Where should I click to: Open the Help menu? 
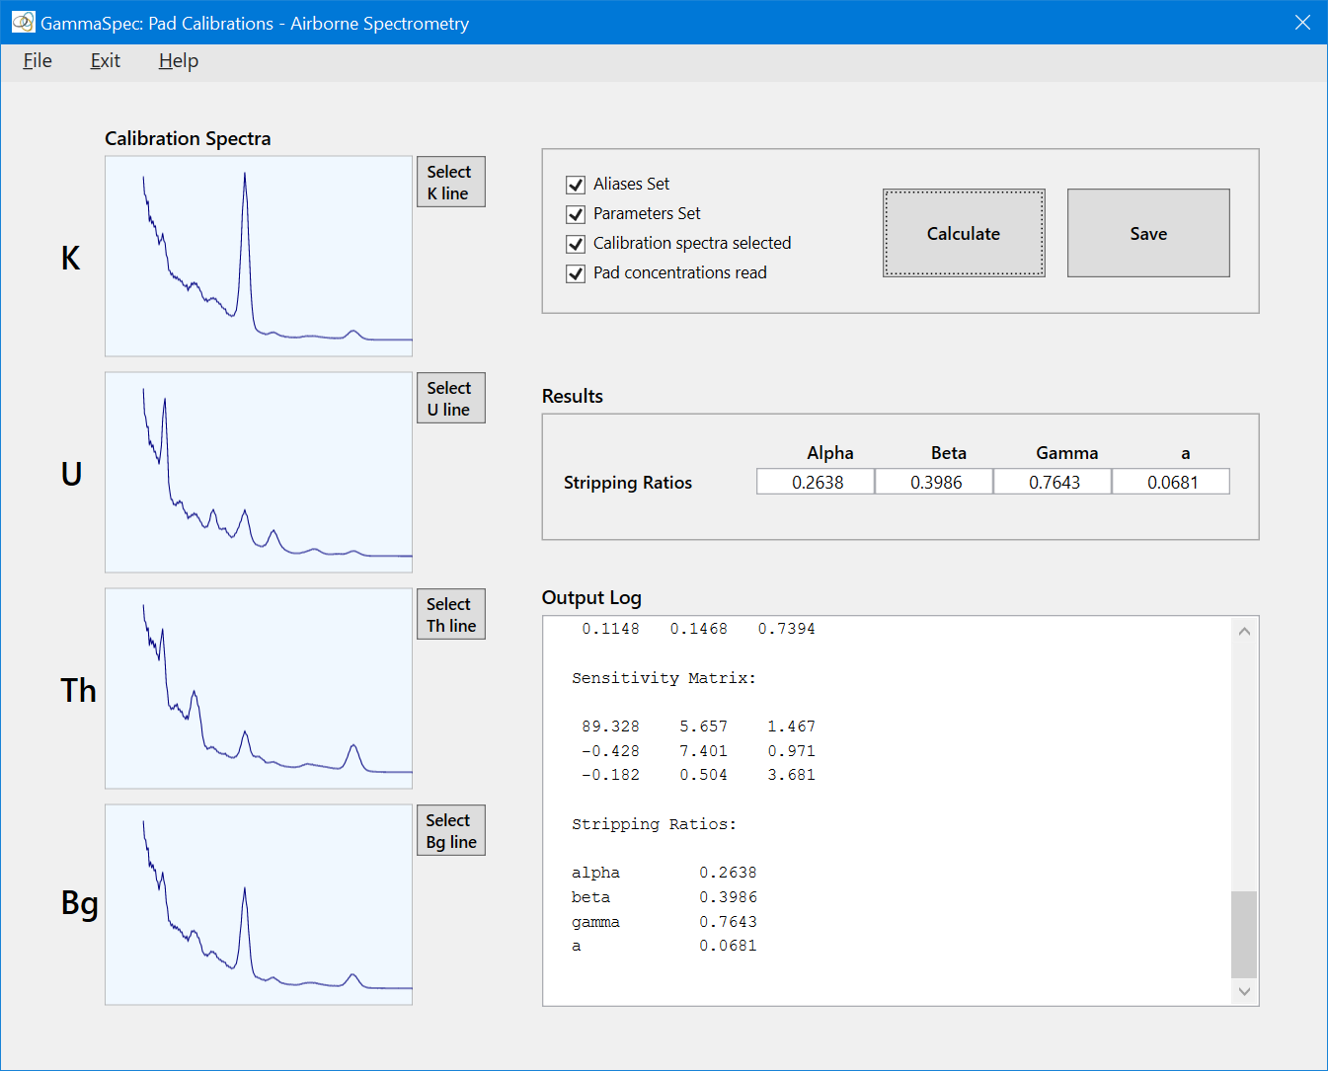pyautogui.click(x=178, y=61)
